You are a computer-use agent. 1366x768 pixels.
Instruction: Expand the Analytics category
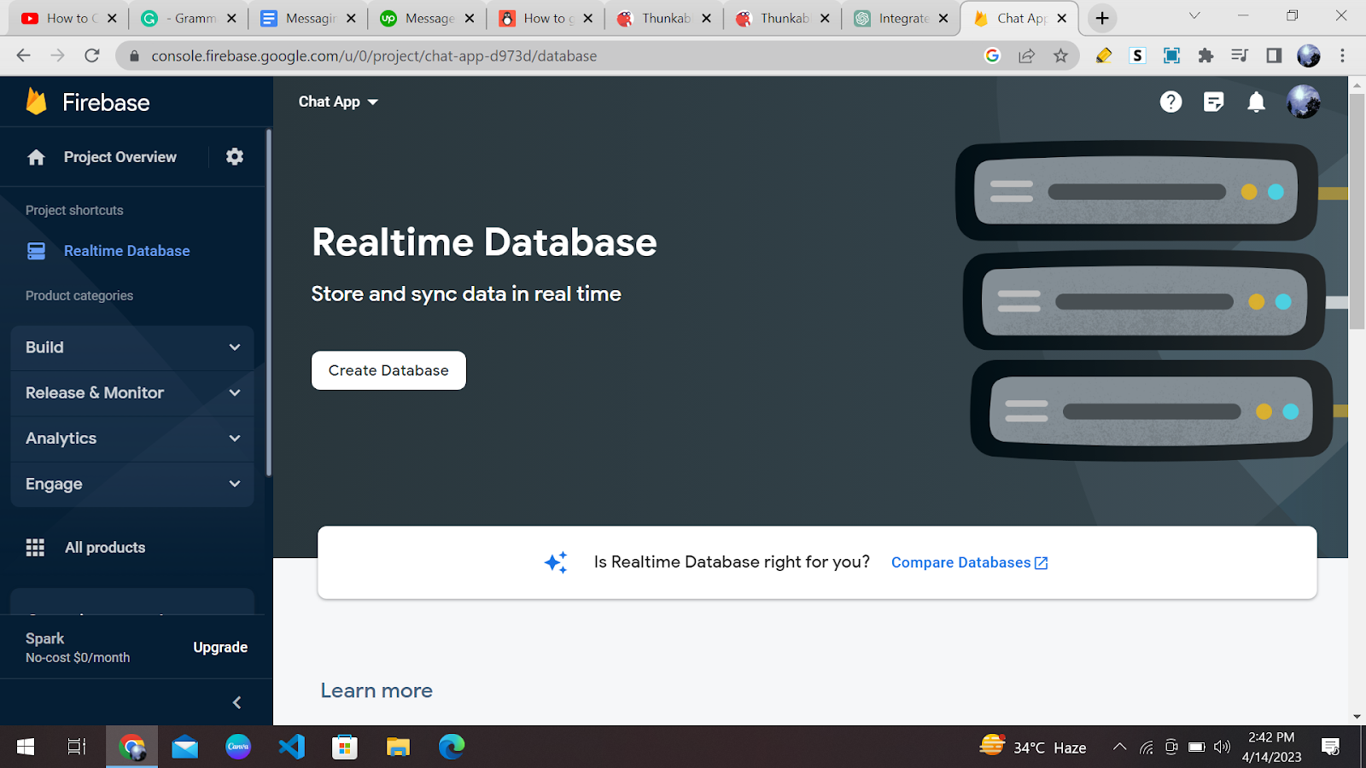[x=132, y=439]
